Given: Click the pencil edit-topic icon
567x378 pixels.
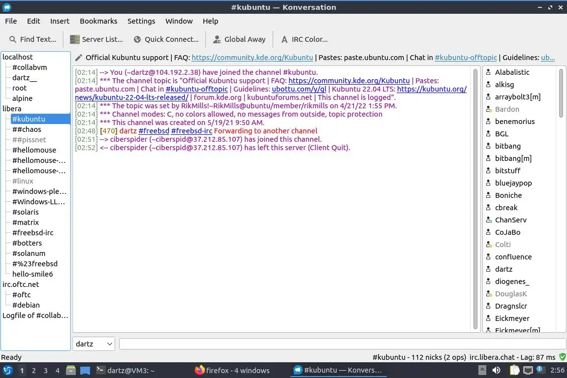Looking at the screenshot, I should pyautogui.click(x=79, y=58).
